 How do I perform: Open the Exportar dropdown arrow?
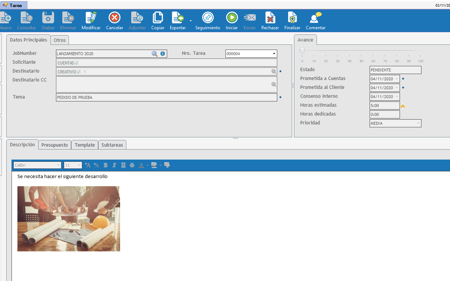coord(191,21)
